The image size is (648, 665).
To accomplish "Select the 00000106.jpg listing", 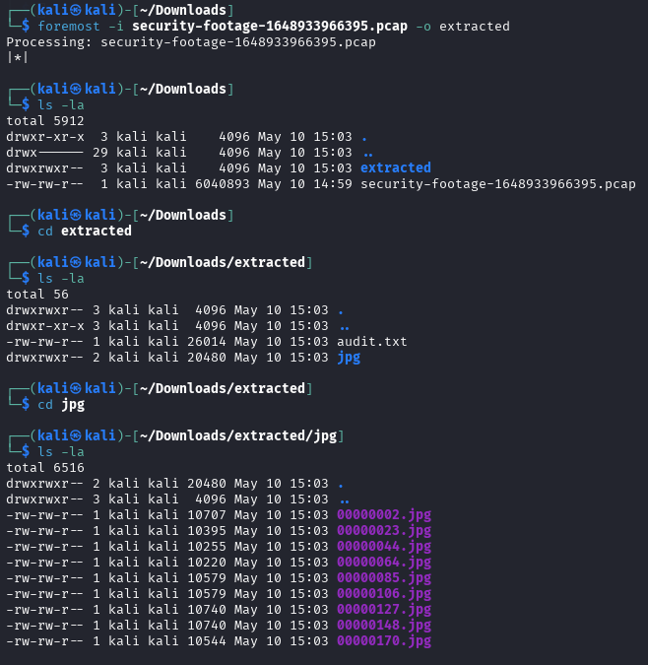I will point(384,594).
